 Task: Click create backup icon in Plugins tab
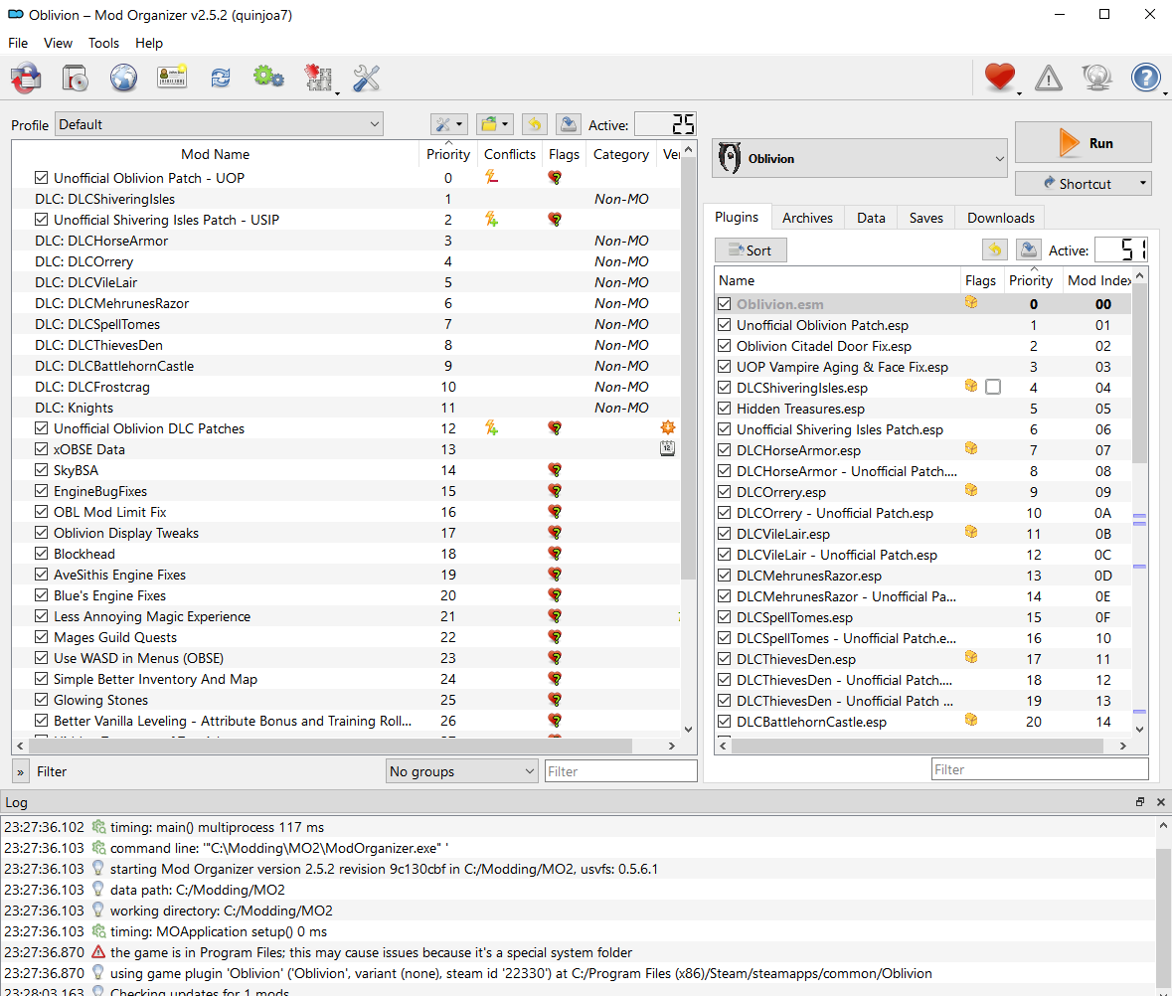pos(1029,249)
